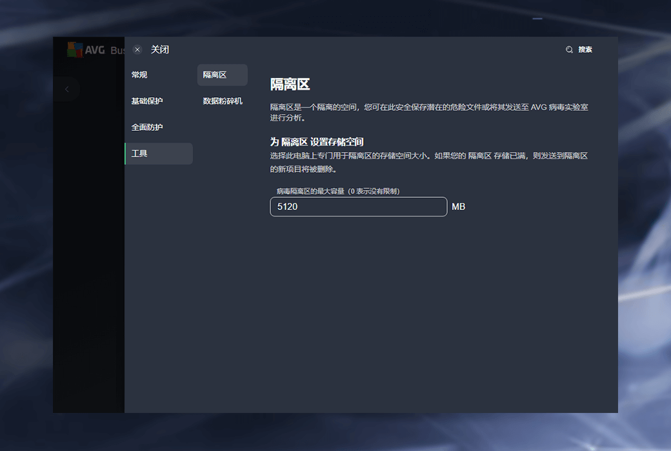Focus the quarantine max size field showing 5120
This screenshot has height=451, width=671.
(x=358, y=207)
